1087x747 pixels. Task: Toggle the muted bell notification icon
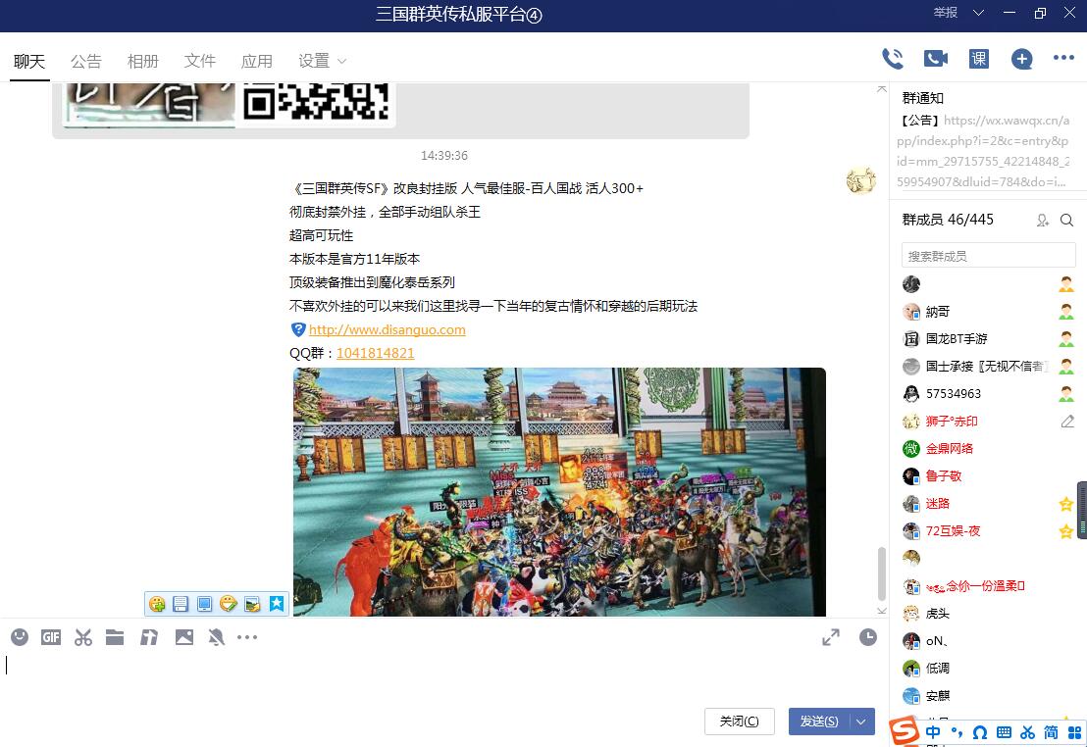click(x=216, y=637)
